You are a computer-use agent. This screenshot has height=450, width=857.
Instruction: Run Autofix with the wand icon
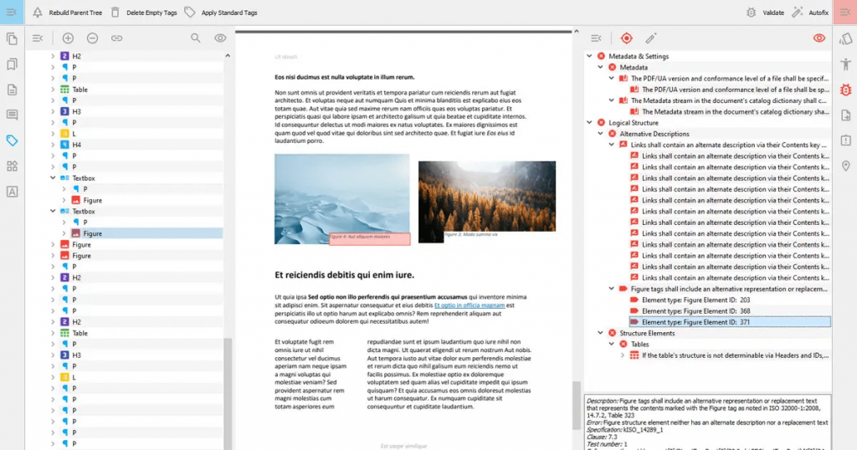coord(797,13)
